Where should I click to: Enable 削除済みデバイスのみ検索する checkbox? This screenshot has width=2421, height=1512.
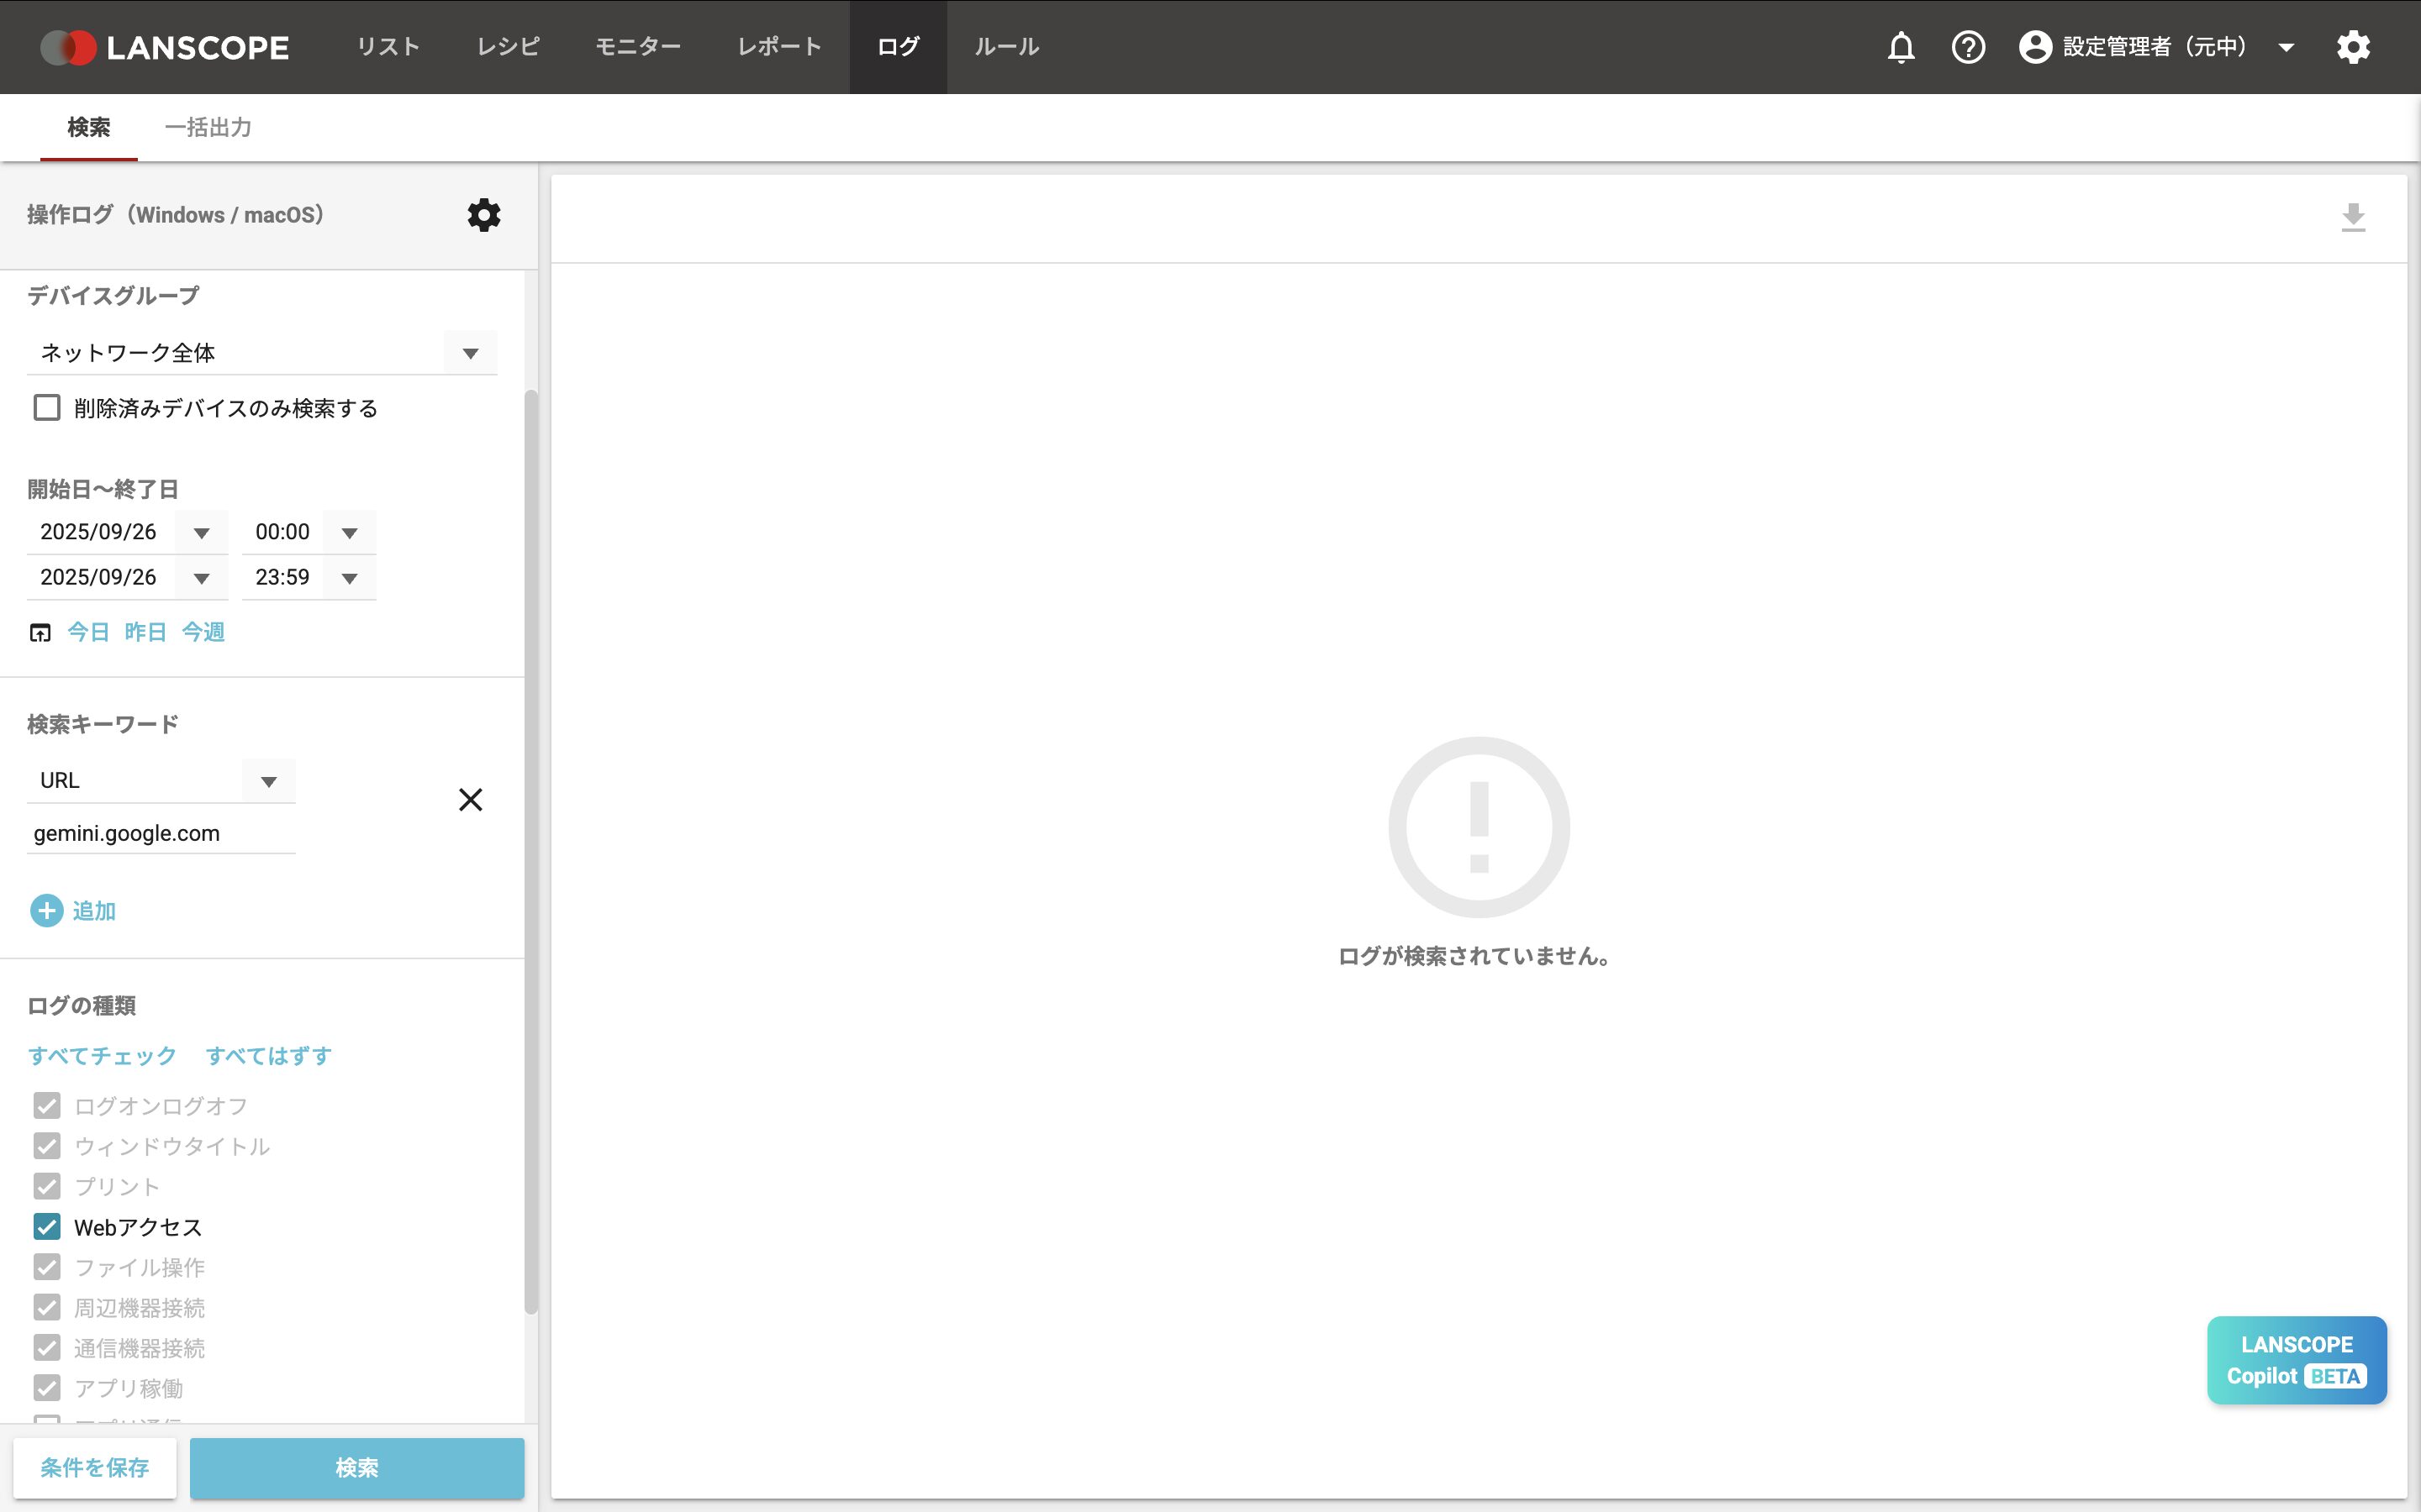pyautogui.click(x=47, y=408)
